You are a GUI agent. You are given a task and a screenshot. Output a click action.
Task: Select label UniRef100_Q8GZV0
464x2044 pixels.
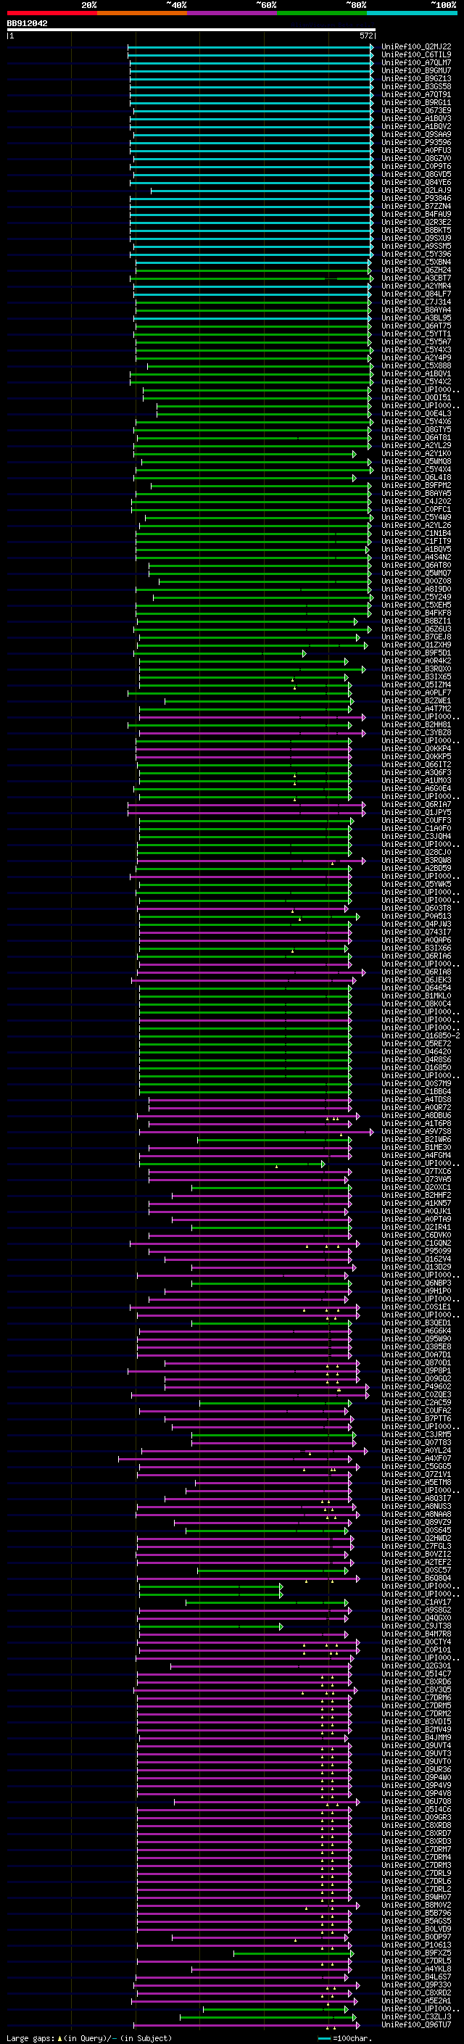pyautogui.click(x=416, y=158)
